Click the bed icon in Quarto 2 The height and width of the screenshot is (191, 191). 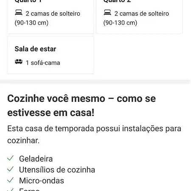coord(107,12)
